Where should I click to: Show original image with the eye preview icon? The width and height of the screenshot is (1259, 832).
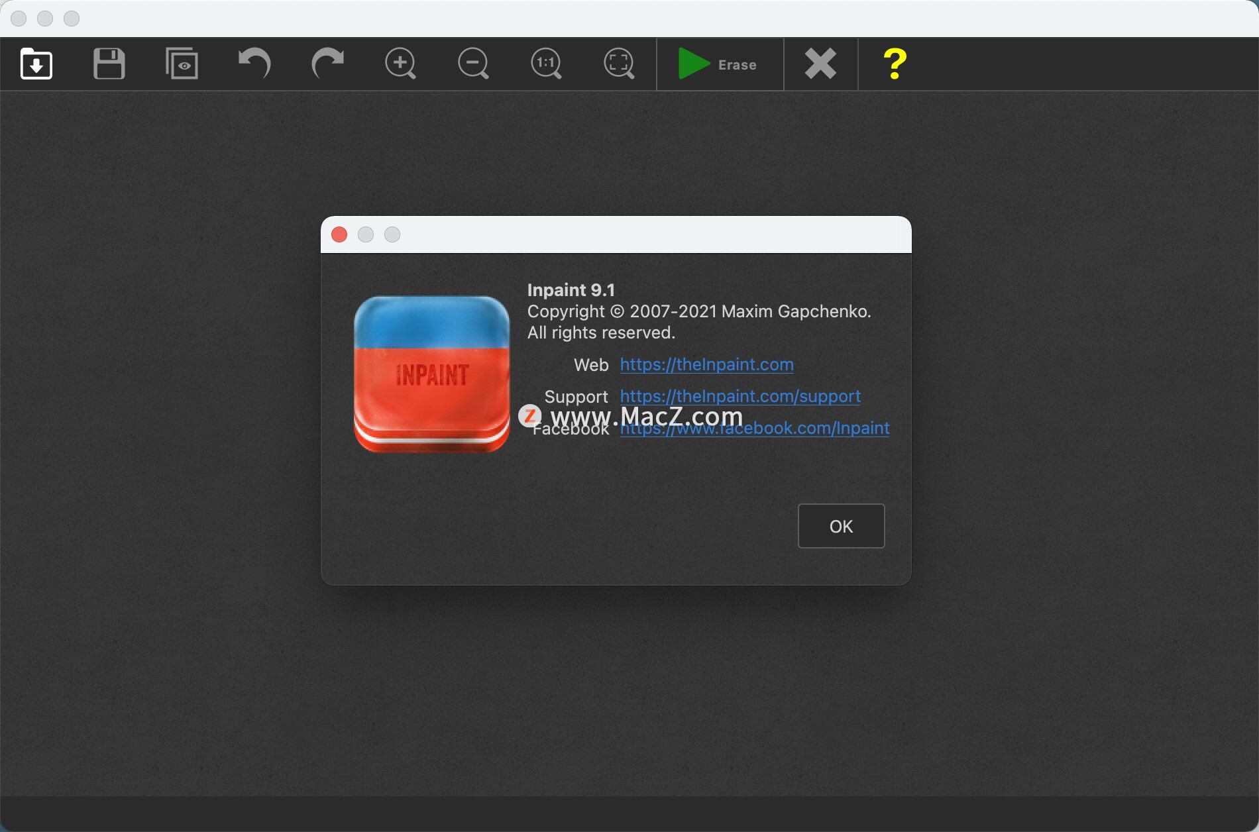[x=182, y=64]
